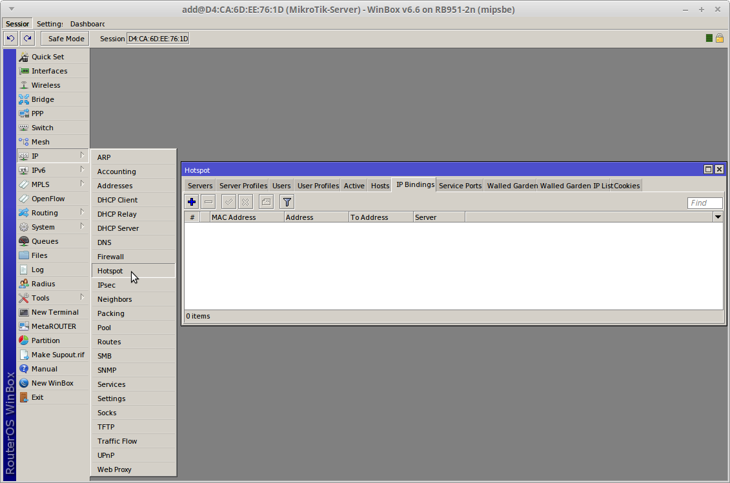Click the Find field in Hotspot window
730x483 pixels.
(705, 203)
